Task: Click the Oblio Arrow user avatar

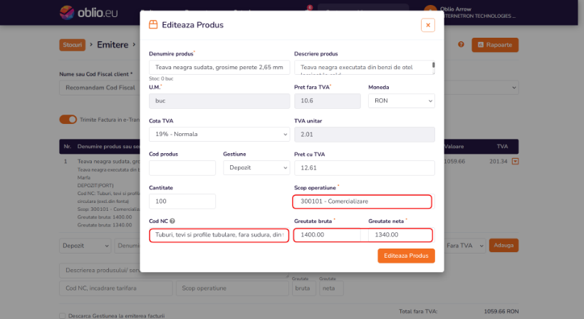Action: pyautogui.click(x=430, y=11)
